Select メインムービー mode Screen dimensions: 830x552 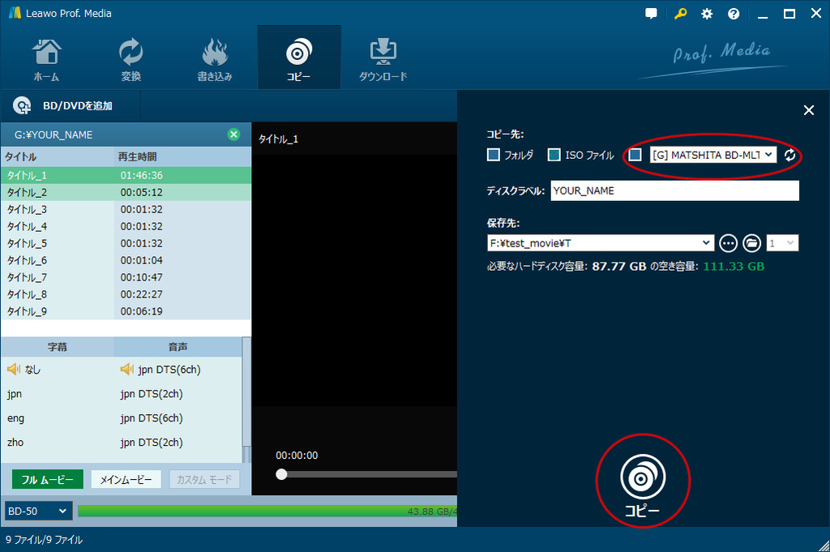(126, 480)
